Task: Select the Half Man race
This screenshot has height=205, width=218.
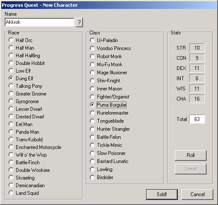Action: (21, 48)
